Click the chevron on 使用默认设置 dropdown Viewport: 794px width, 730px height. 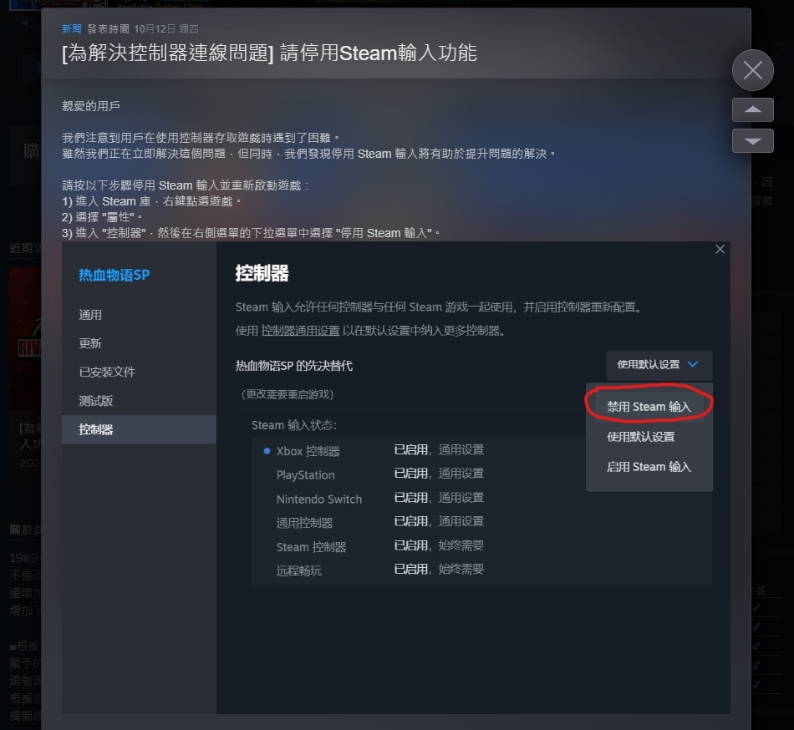coord(693,364)
